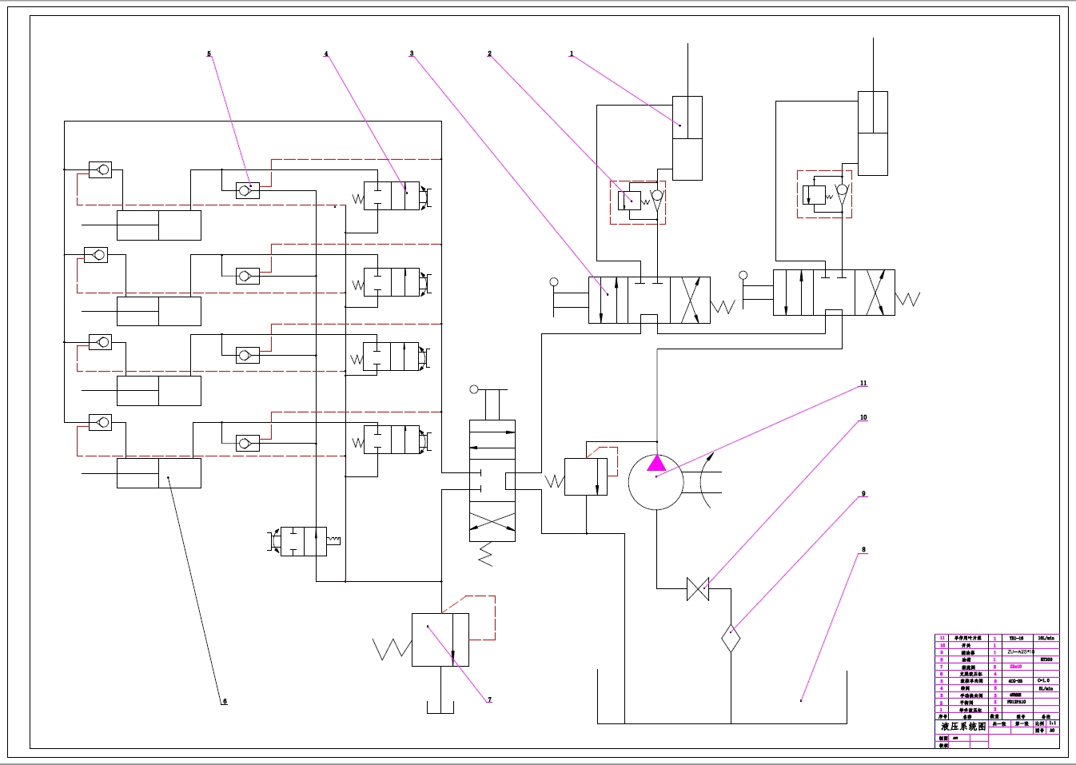Screen dimensions: 1076x765
Task: Click the right balance valve dashed red box
Action: pos(824,194)
